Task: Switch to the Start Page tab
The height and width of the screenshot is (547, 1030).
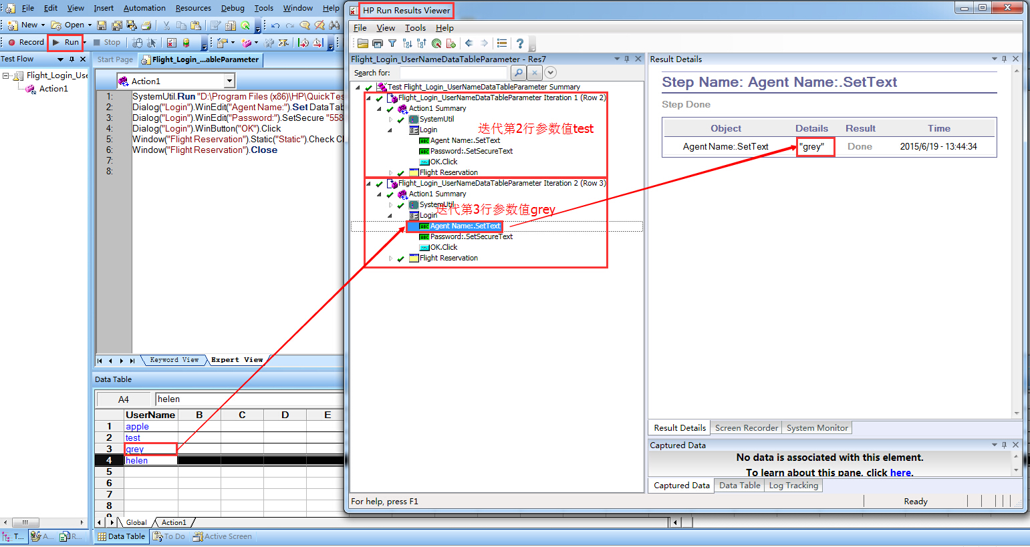Action: (x=115, y=59)
